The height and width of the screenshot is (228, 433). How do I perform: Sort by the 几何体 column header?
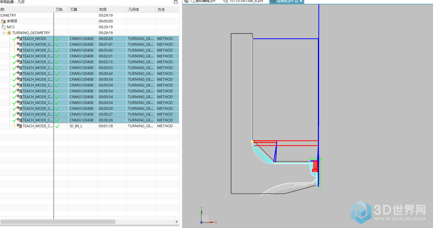click(x=141, y=10)
